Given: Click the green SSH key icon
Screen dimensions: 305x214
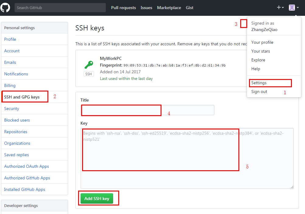Looking at the screenshot, I should [89, 65].
